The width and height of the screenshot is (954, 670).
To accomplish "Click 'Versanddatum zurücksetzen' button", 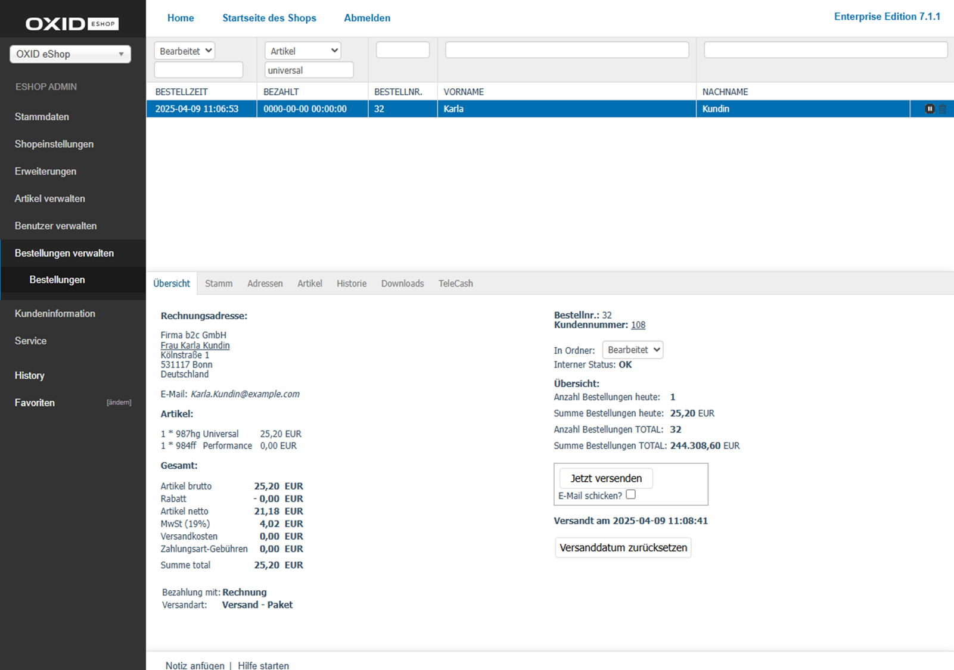I will [x=623, y=547].
